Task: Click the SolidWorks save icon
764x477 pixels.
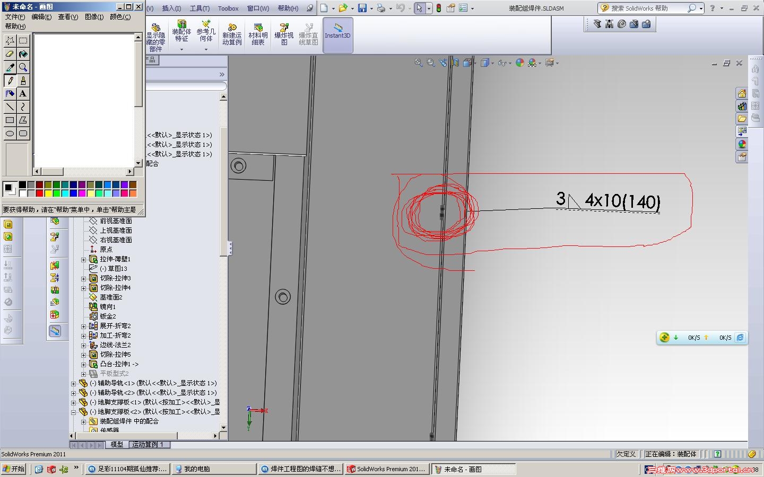Action: click(362, 8)
